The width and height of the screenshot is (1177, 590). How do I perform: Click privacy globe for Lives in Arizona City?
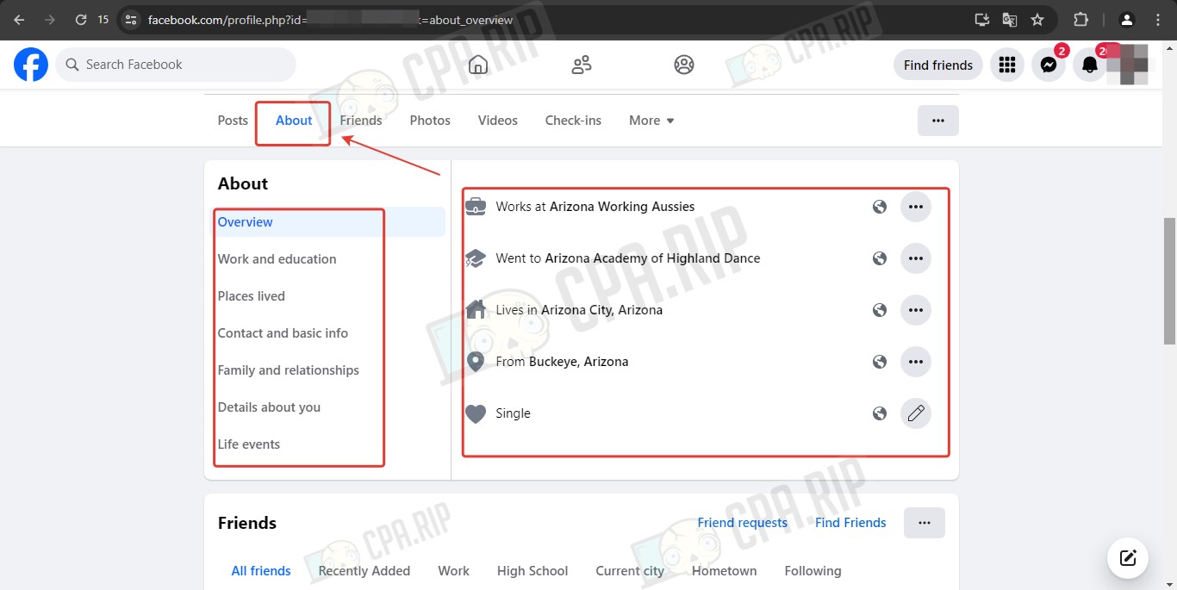[x=880, y=310]
